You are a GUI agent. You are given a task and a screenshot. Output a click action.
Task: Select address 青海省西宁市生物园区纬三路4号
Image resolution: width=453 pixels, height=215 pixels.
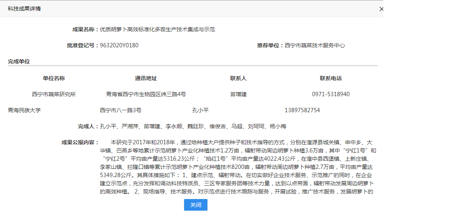tap(146, 94)
